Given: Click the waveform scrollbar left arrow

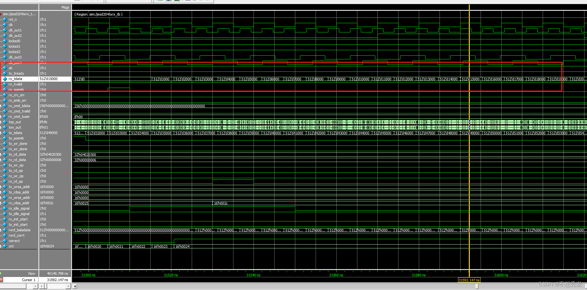Looking at the screenshot, I should (x=75, y=286).
